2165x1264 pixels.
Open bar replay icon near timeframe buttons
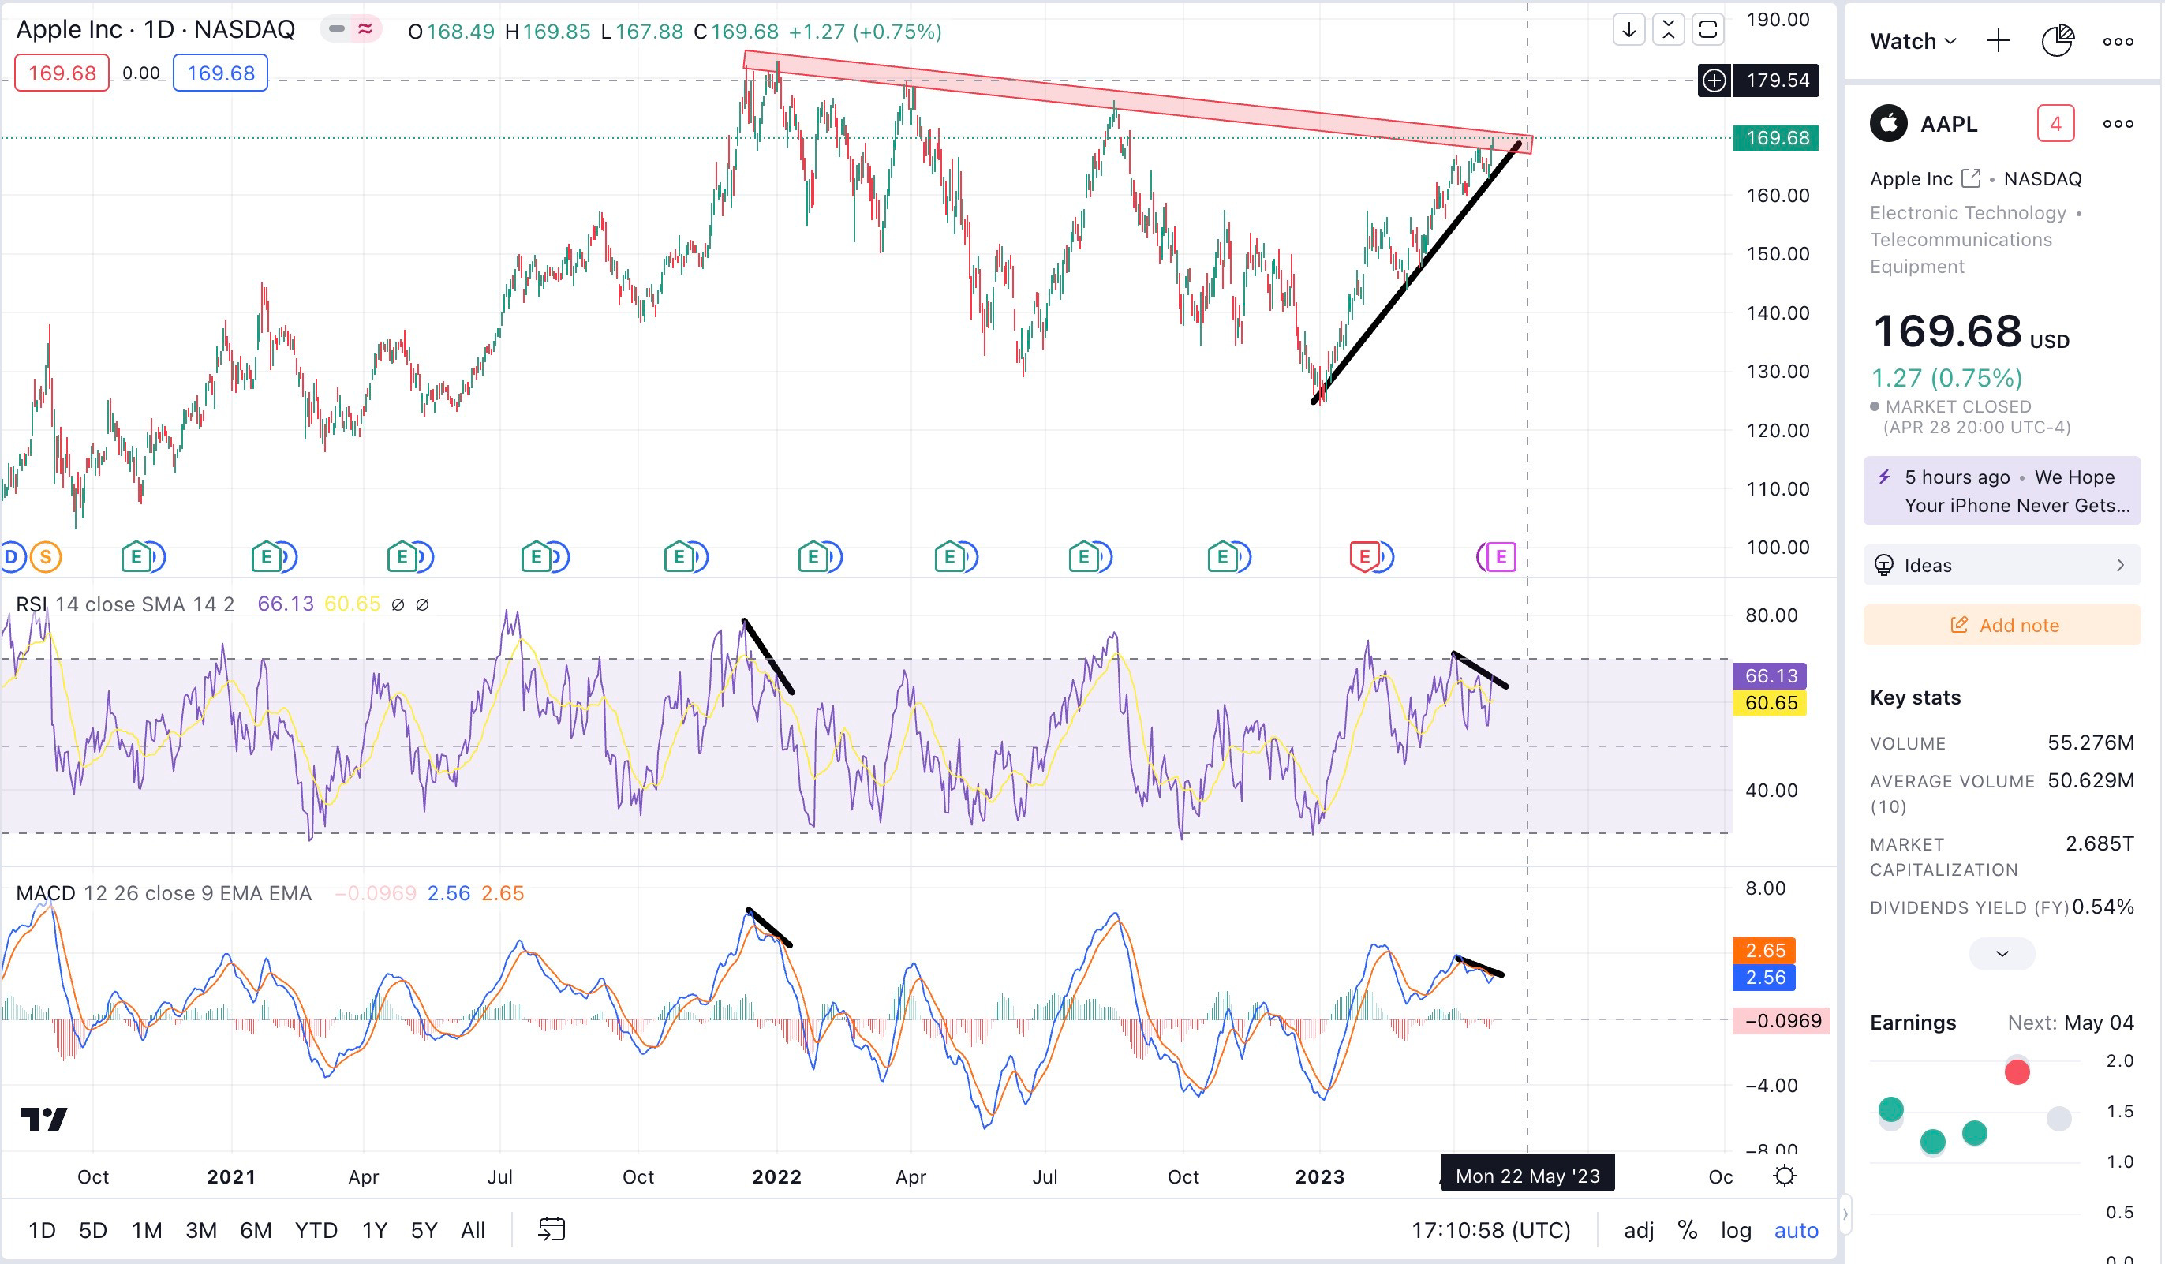[551, 1228]
